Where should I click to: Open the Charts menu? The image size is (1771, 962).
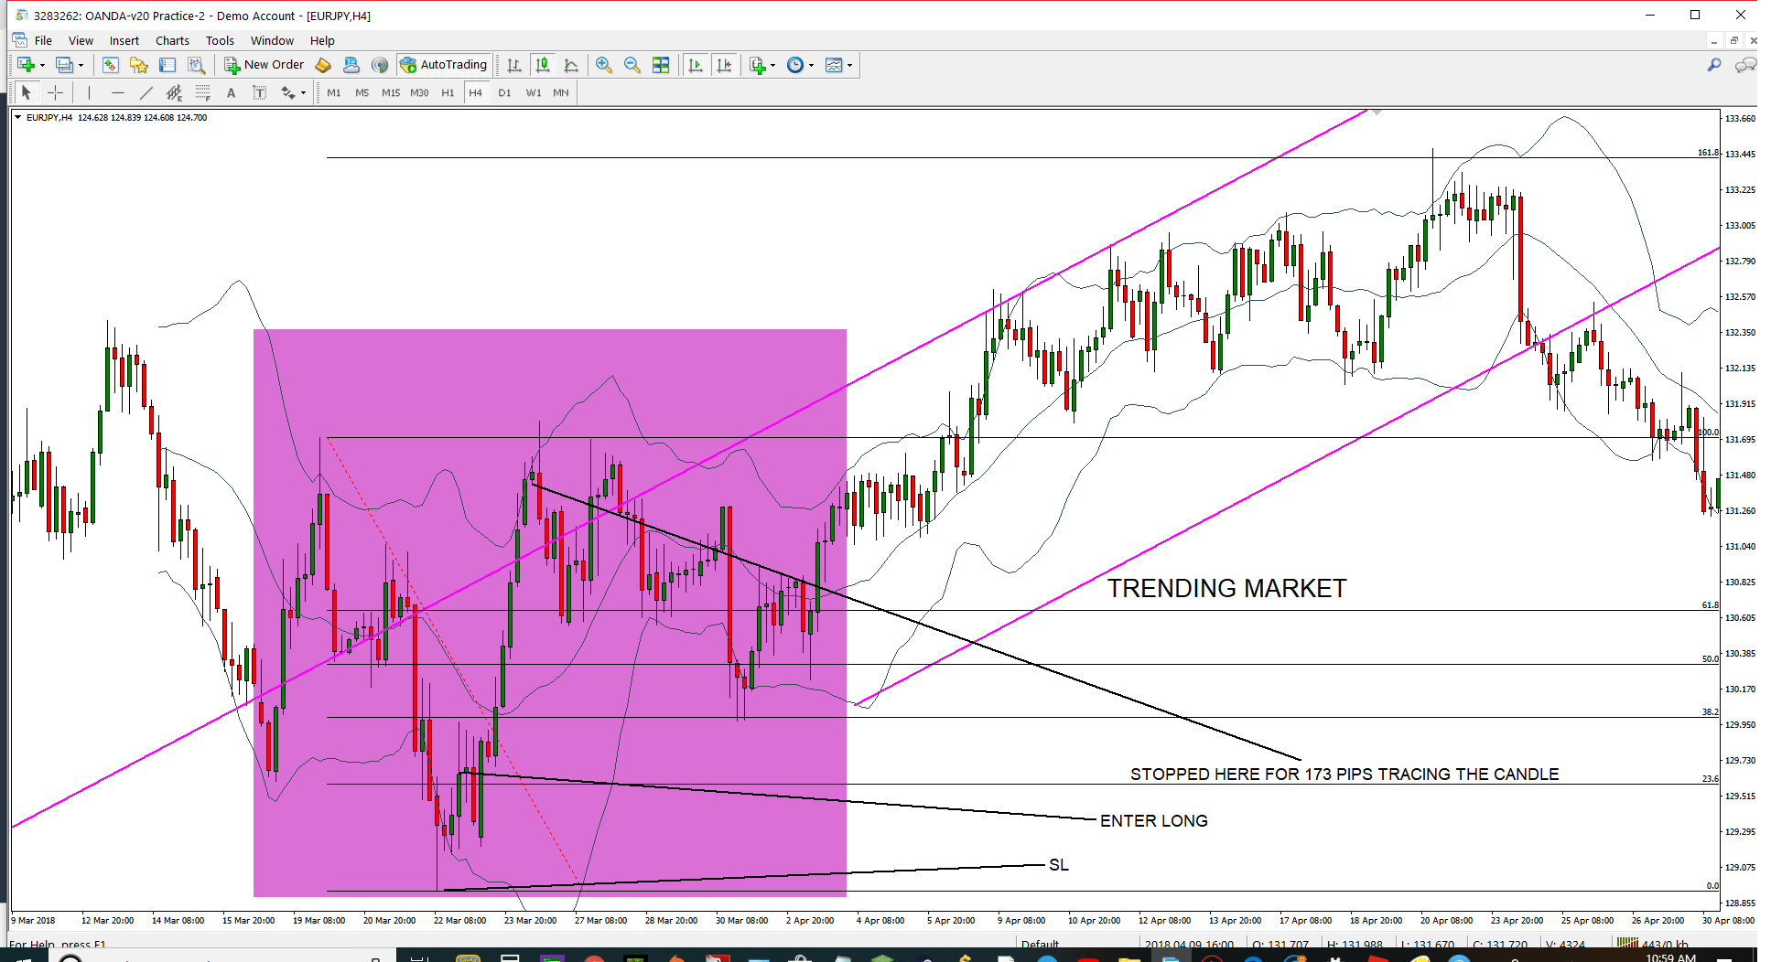click(172, 40)
